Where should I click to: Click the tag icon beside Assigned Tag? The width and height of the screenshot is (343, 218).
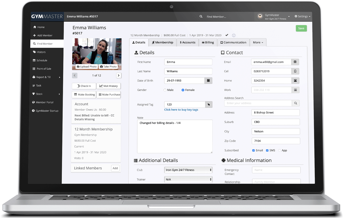pyautogui.click(x=209, y=105)
